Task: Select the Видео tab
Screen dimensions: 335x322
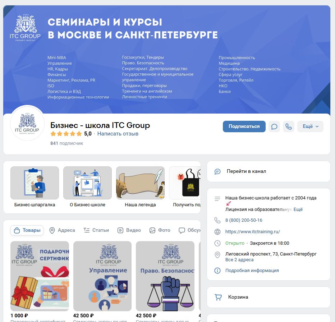Action: (129, 230)
